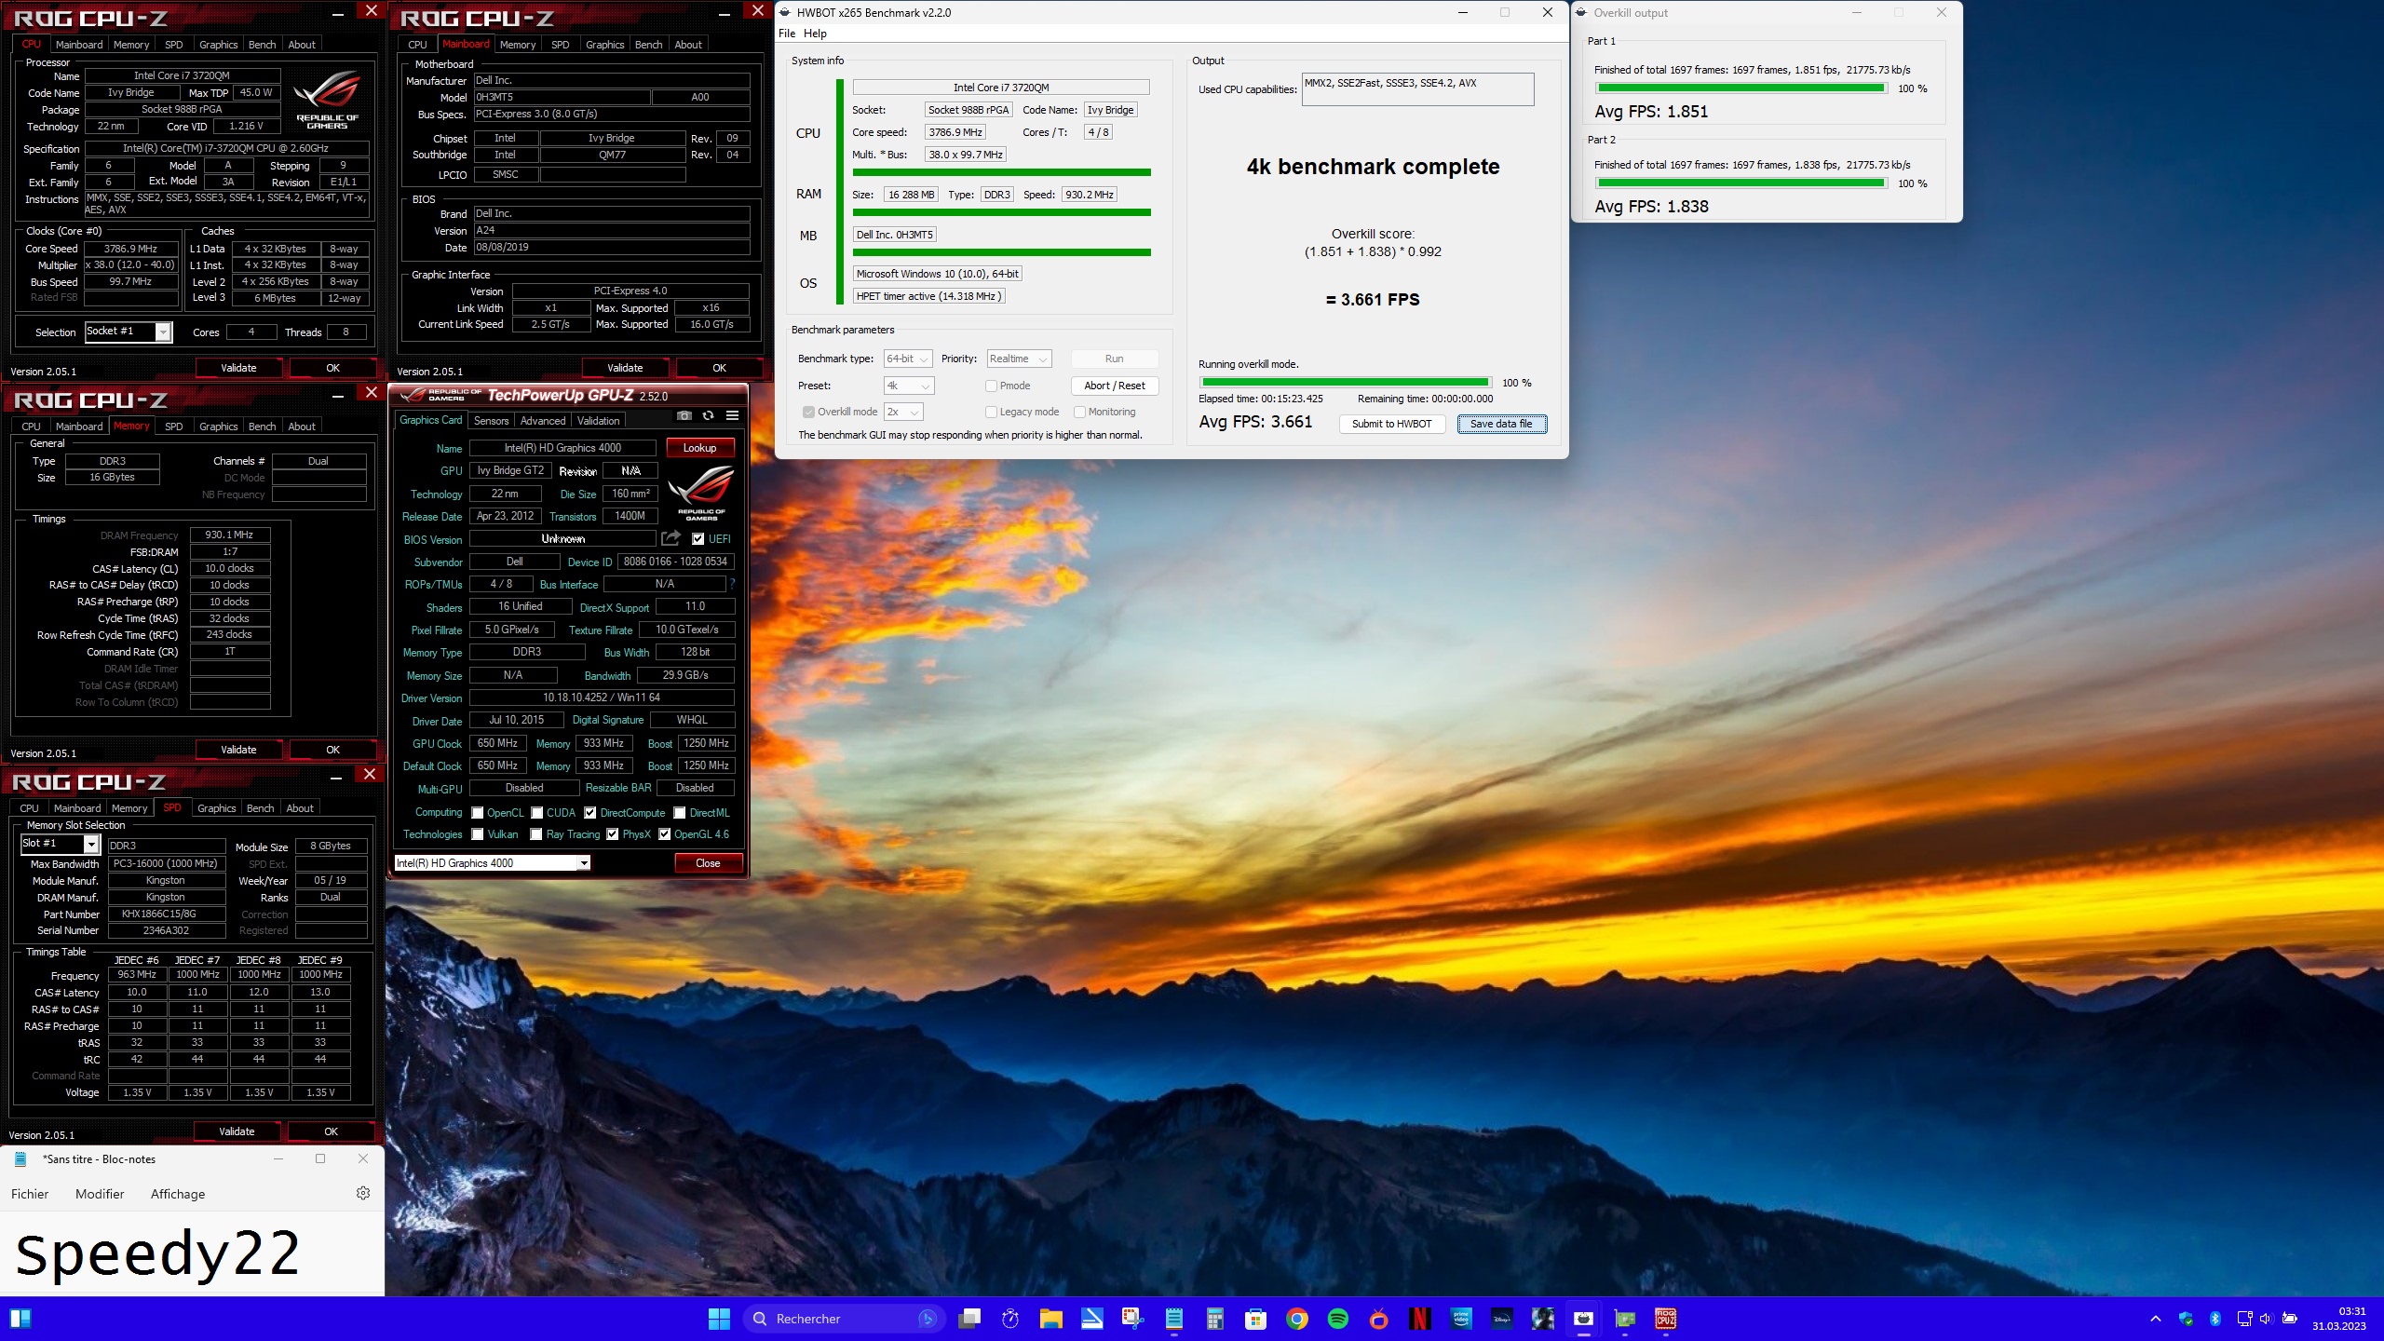Open the Windows Start menu

tap(719, 1319)
